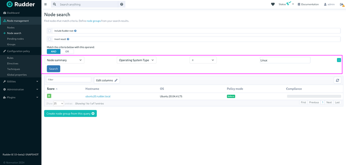Select Node management section
Viewport: 346px width, 165px height.
21,21
